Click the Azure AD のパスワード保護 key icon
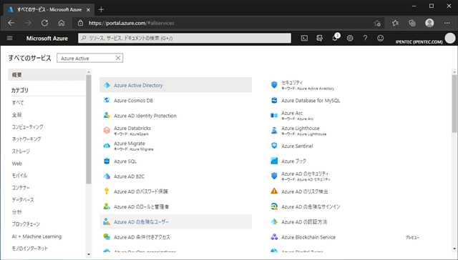Viewport: 458px width, 260px height. [107, 191]
